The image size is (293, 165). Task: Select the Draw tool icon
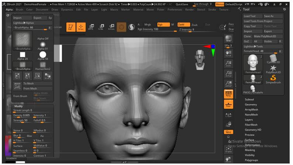click(81, 27)
